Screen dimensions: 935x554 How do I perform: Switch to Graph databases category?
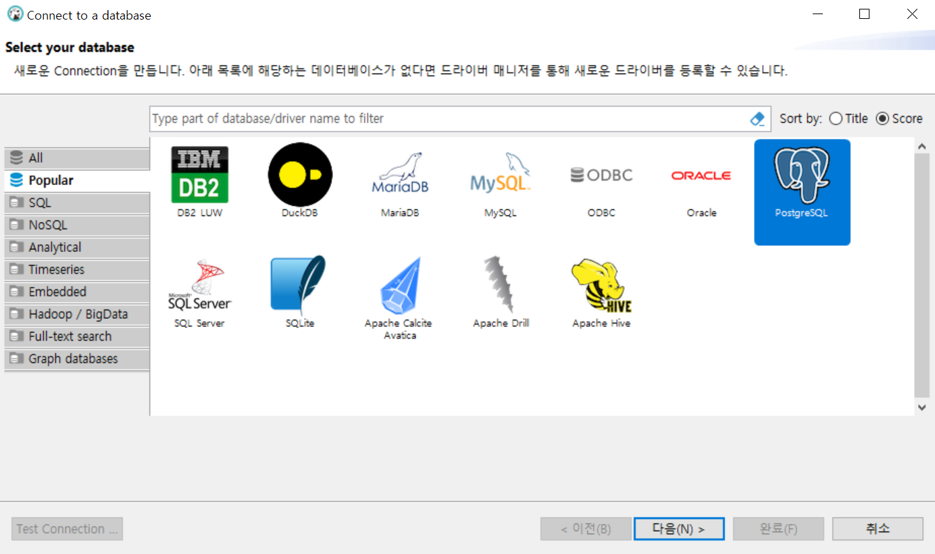point(77,359)
